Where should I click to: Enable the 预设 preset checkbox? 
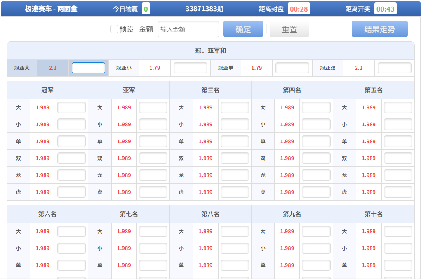113,29
